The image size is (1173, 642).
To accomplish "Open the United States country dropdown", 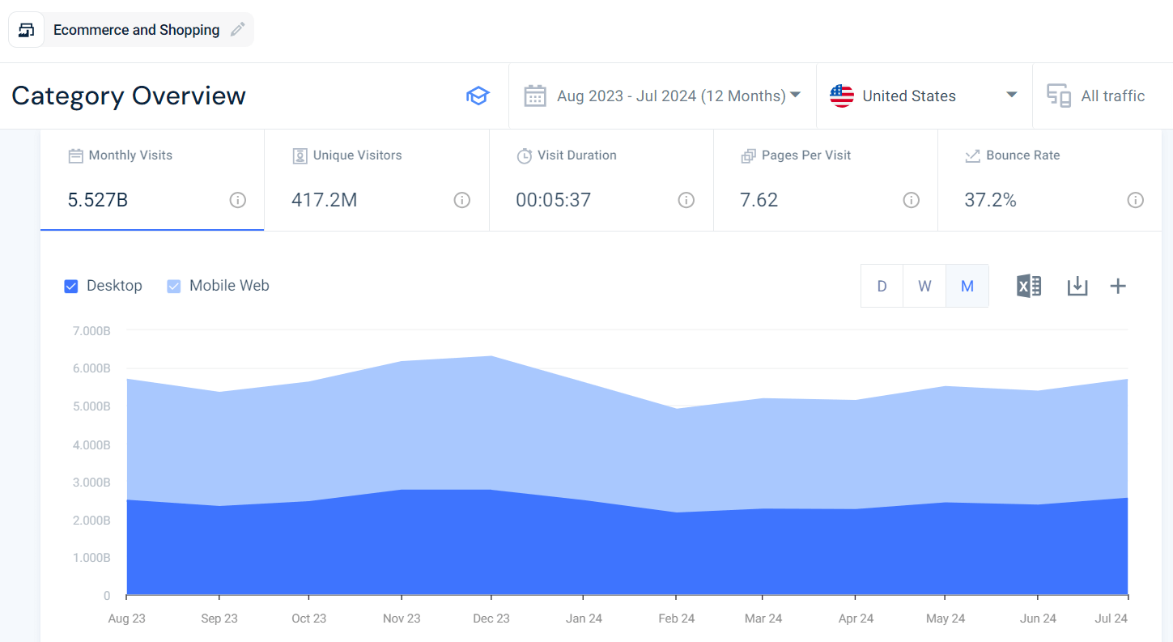I will coord(923,96).
